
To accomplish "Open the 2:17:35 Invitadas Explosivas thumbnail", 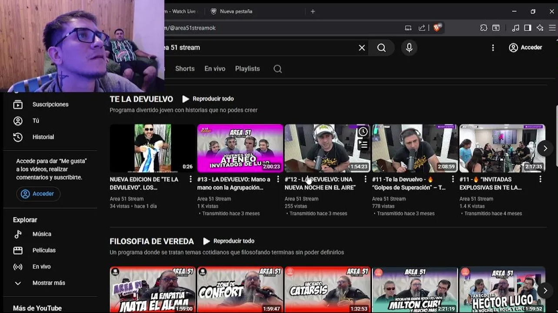I will [502, 148].
